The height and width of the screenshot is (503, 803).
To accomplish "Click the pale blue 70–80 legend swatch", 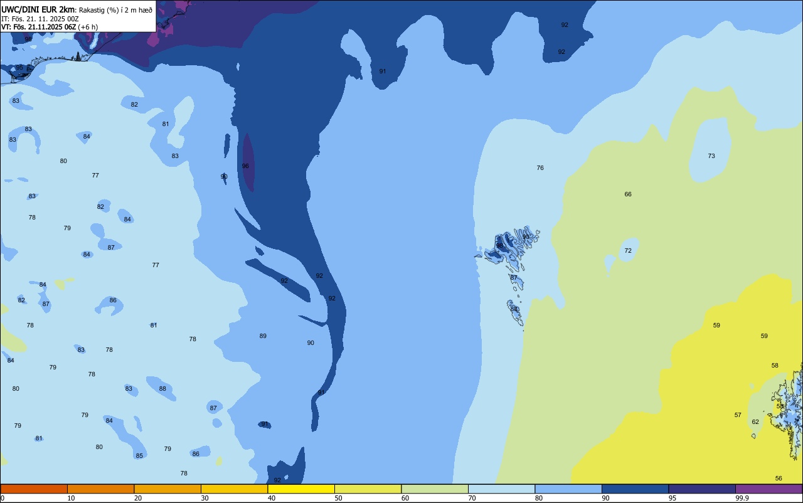I will click(501, 489).
